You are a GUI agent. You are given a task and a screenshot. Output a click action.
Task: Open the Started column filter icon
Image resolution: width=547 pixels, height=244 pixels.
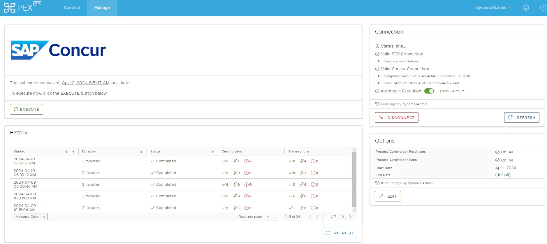click(x=73, y=152)
